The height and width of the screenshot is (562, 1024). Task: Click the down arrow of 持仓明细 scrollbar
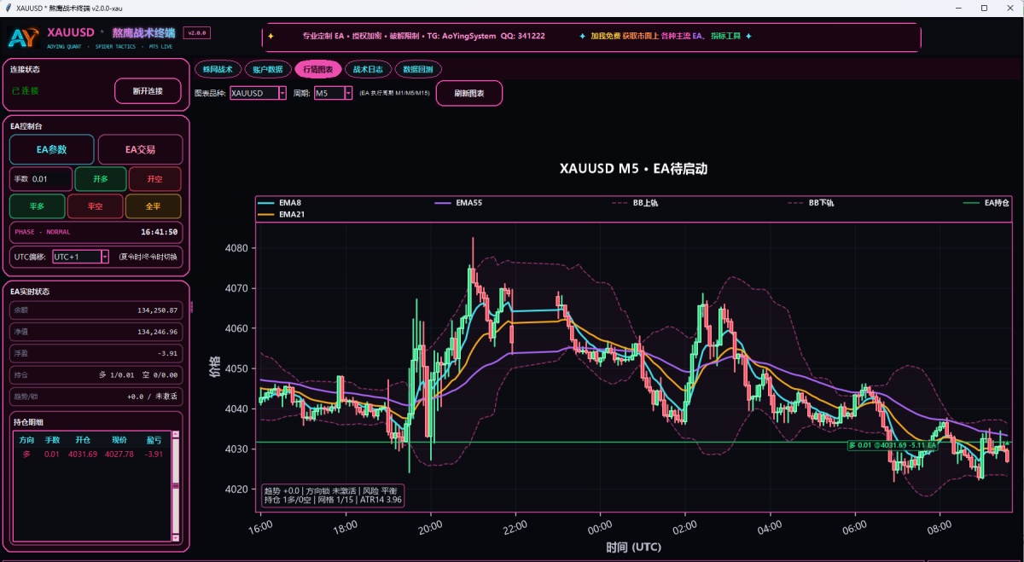click(176, 538)
